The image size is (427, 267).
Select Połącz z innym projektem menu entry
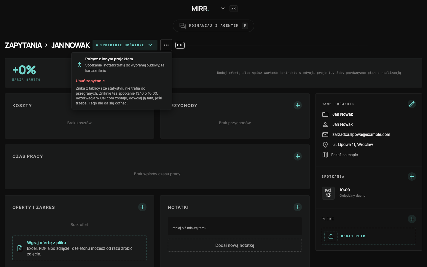click(122, 65)
